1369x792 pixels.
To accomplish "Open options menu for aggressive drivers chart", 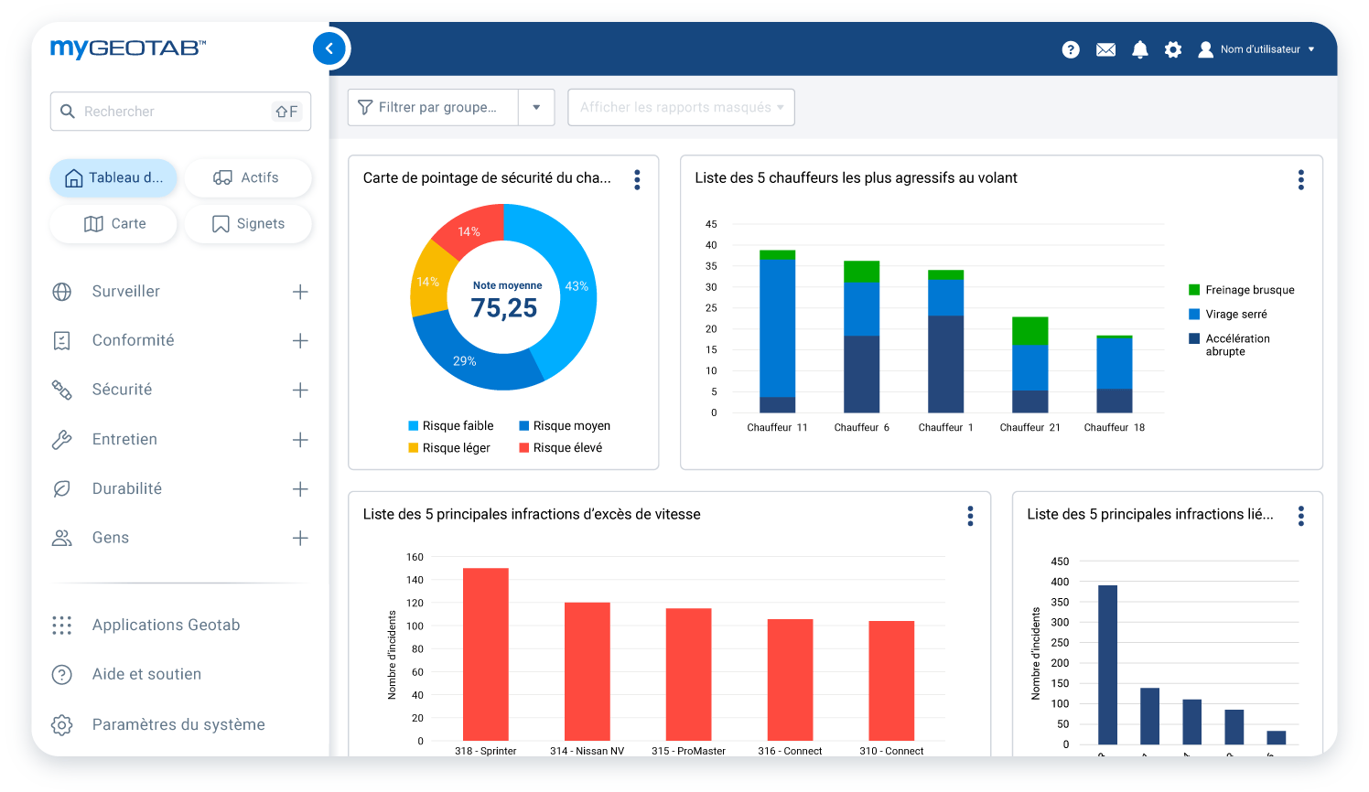I will pyautogui.click(x=1300, y=179).
